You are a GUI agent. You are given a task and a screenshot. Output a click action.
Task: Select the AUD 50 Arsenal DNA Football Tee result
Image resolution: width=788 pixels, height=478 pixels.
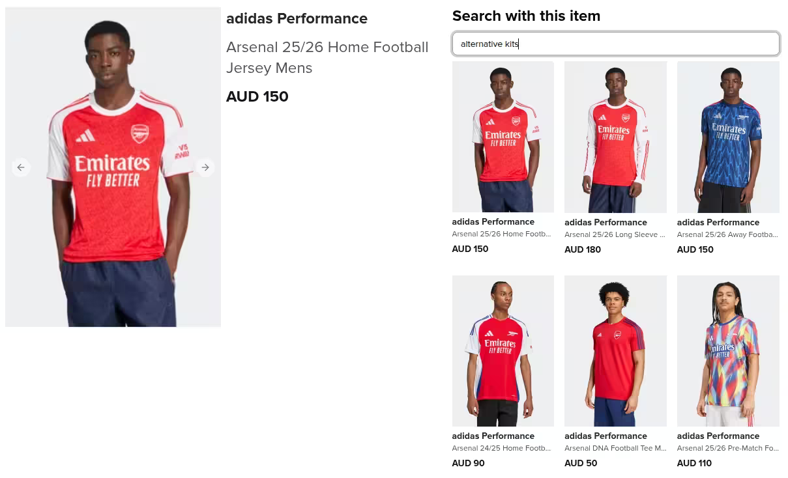581,463
